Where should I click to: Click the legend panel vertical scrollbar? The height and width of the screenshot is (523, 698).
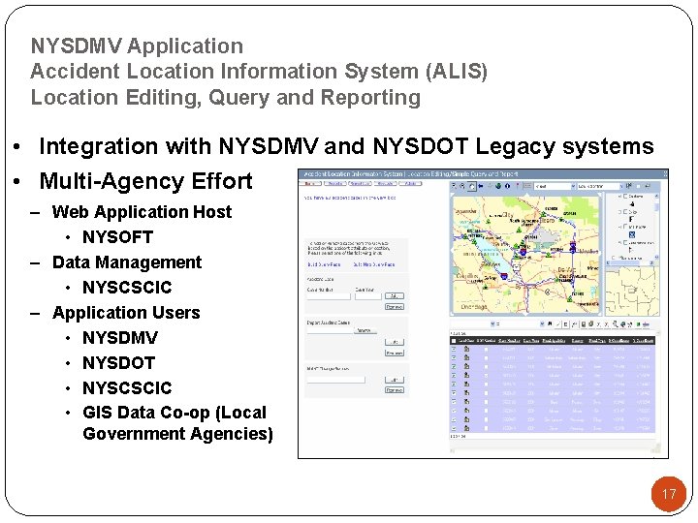[656, 227]
